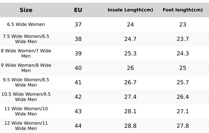
Task: Select the 12 Wide Women/11 Wide Men cell
Action: pyautogui.click(x=26, y=126)
